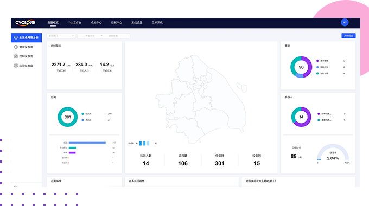This screenshot has width=369, height=206.
Task: Toggle the blue legend item with 2
Action: 96,120
